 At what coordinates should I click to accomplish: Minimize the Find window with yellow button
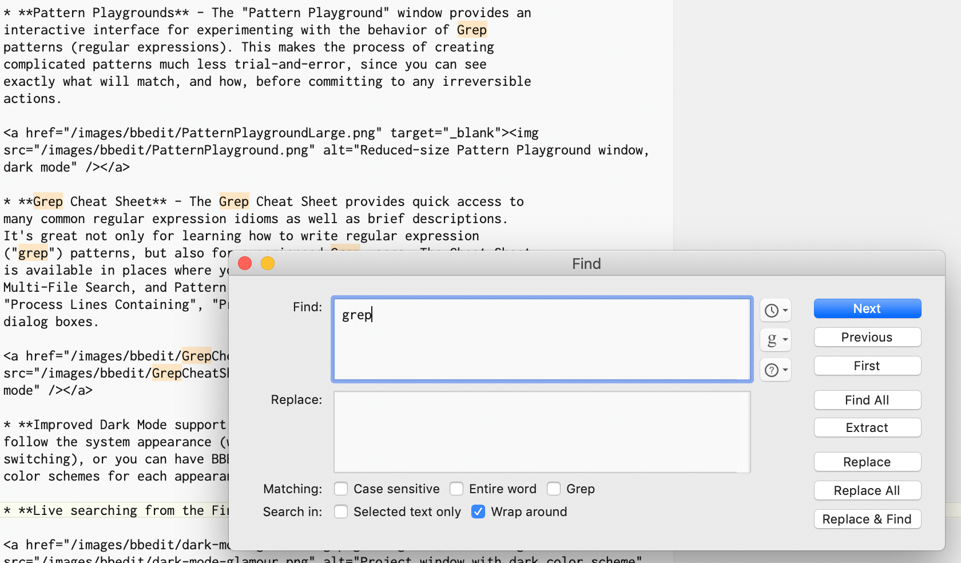[x=268, y=263]
